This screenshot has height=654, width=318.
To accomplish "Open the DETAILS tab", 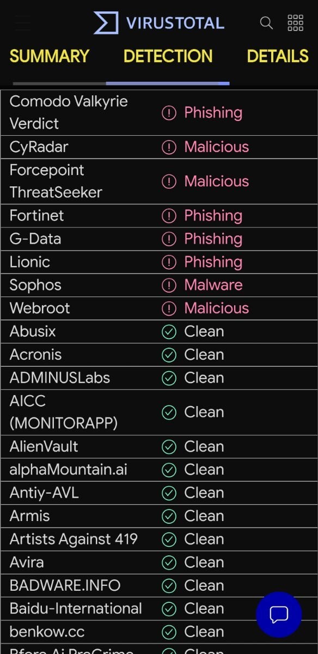I will pyautogui.click(x=278, y=56).
